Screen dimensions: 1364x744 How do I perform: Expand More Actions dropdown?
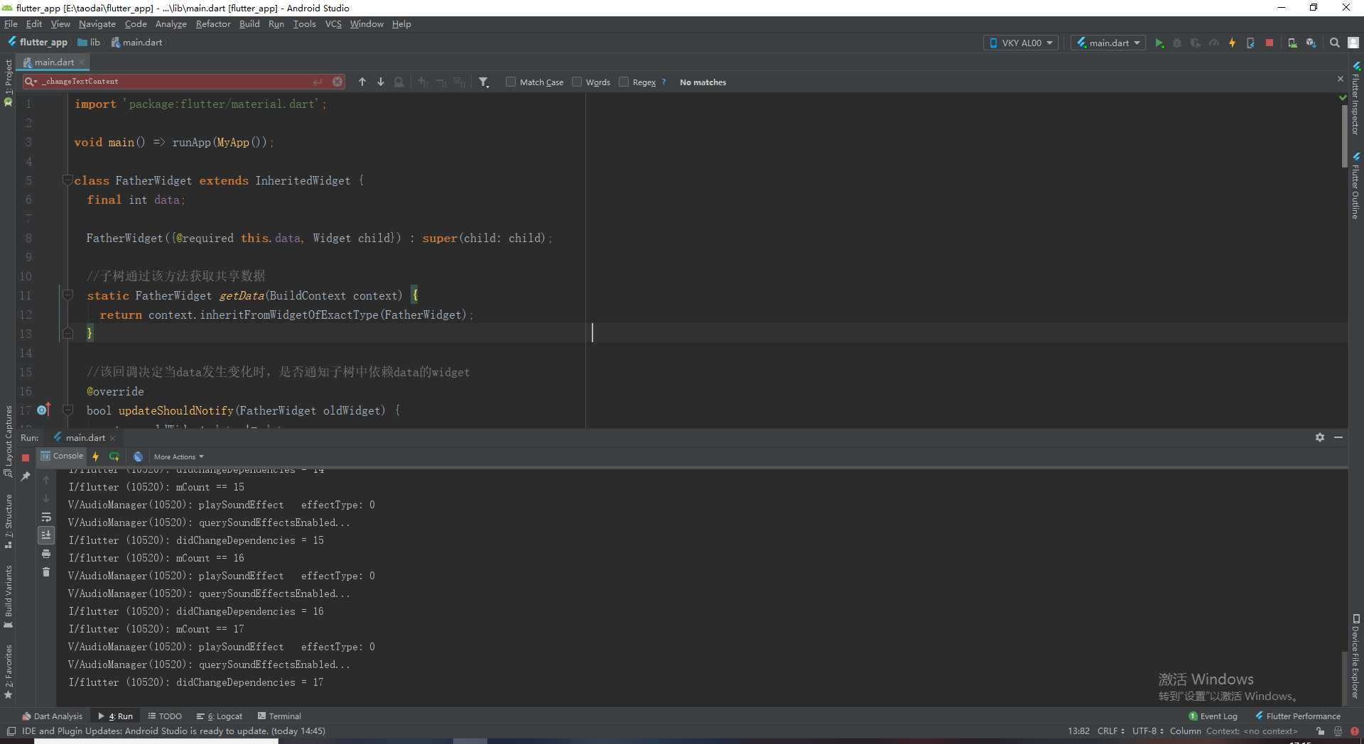click(x=178, y=456)
